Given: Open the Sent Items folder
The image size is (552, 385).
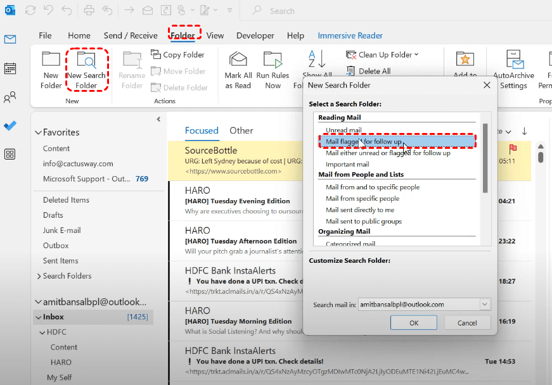Looking at the screenshot, I should tap(61, 260).
